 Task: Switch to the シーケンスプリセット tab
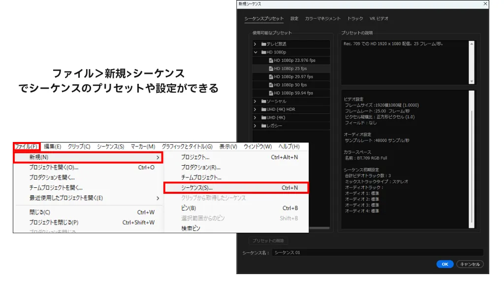(264, 19)
